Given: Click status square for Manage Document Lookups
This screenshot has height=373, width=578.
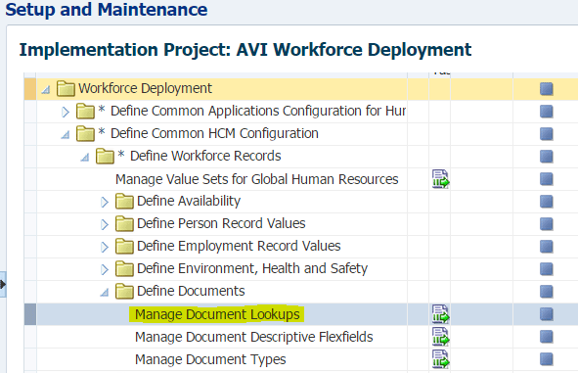Looking at the screenshot, I should pyautogui.click(x=547, y=314).
